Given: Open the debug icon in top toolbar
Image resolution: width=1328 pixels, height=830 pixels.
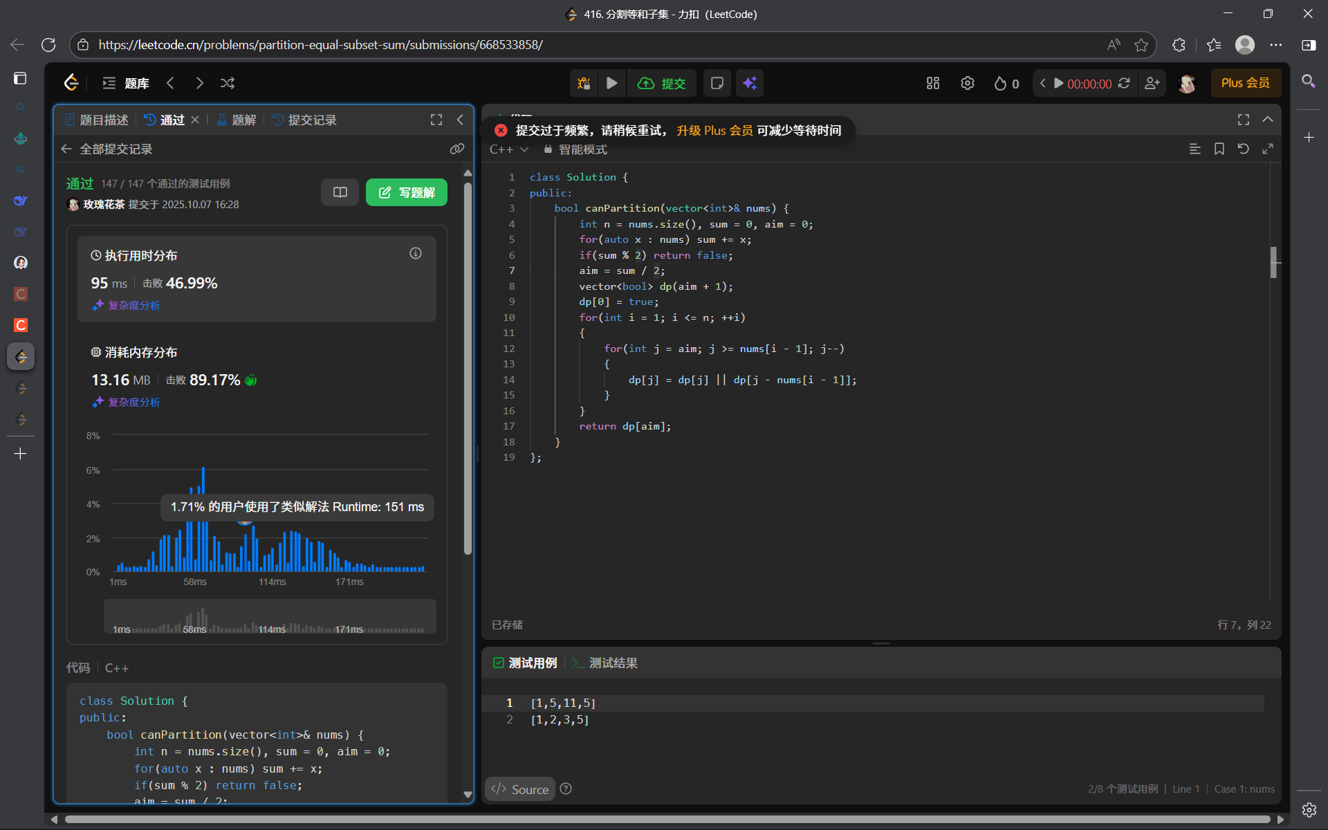Looking at the screenshot, I should click(584, 83).
